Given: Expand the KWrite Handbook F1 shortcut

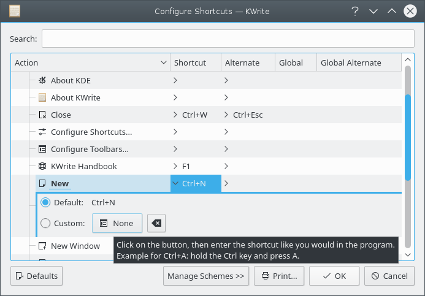Looking at the screenshot, I should pyautogui.click(x=175, y=166).
